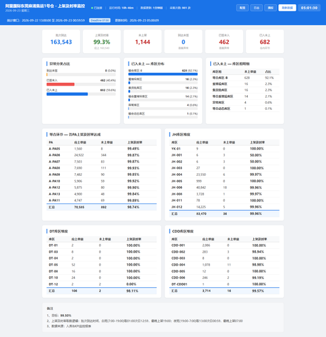The height and width of the screenshot is (337, 326).
Task: Click 40,842 in the JH-006 row
Action: pos(201,187)
